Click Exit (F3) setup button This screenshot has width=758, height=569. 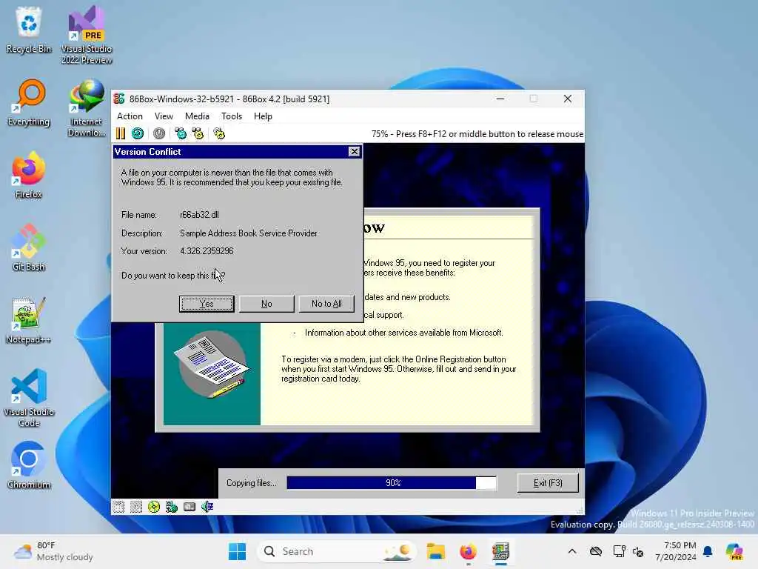pyautogui.click(x=548, y=483)
